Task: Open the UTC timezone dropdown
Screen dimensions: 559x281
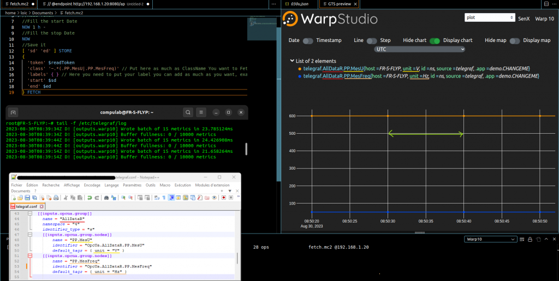Action: pos(420,49)
